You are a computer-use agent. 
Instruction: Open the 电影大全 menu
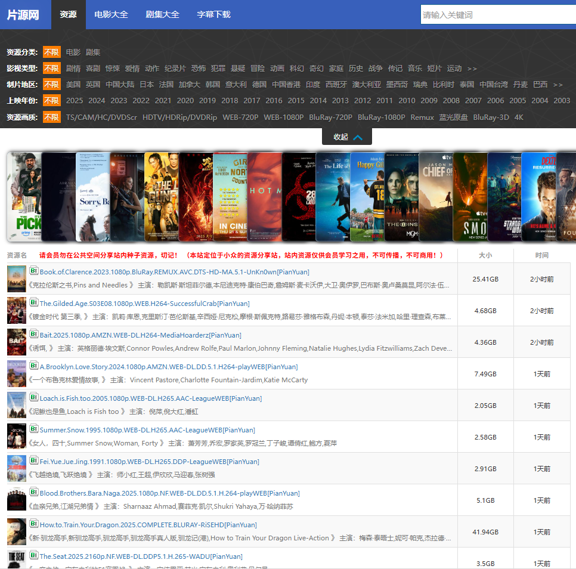tap(111, 14)
